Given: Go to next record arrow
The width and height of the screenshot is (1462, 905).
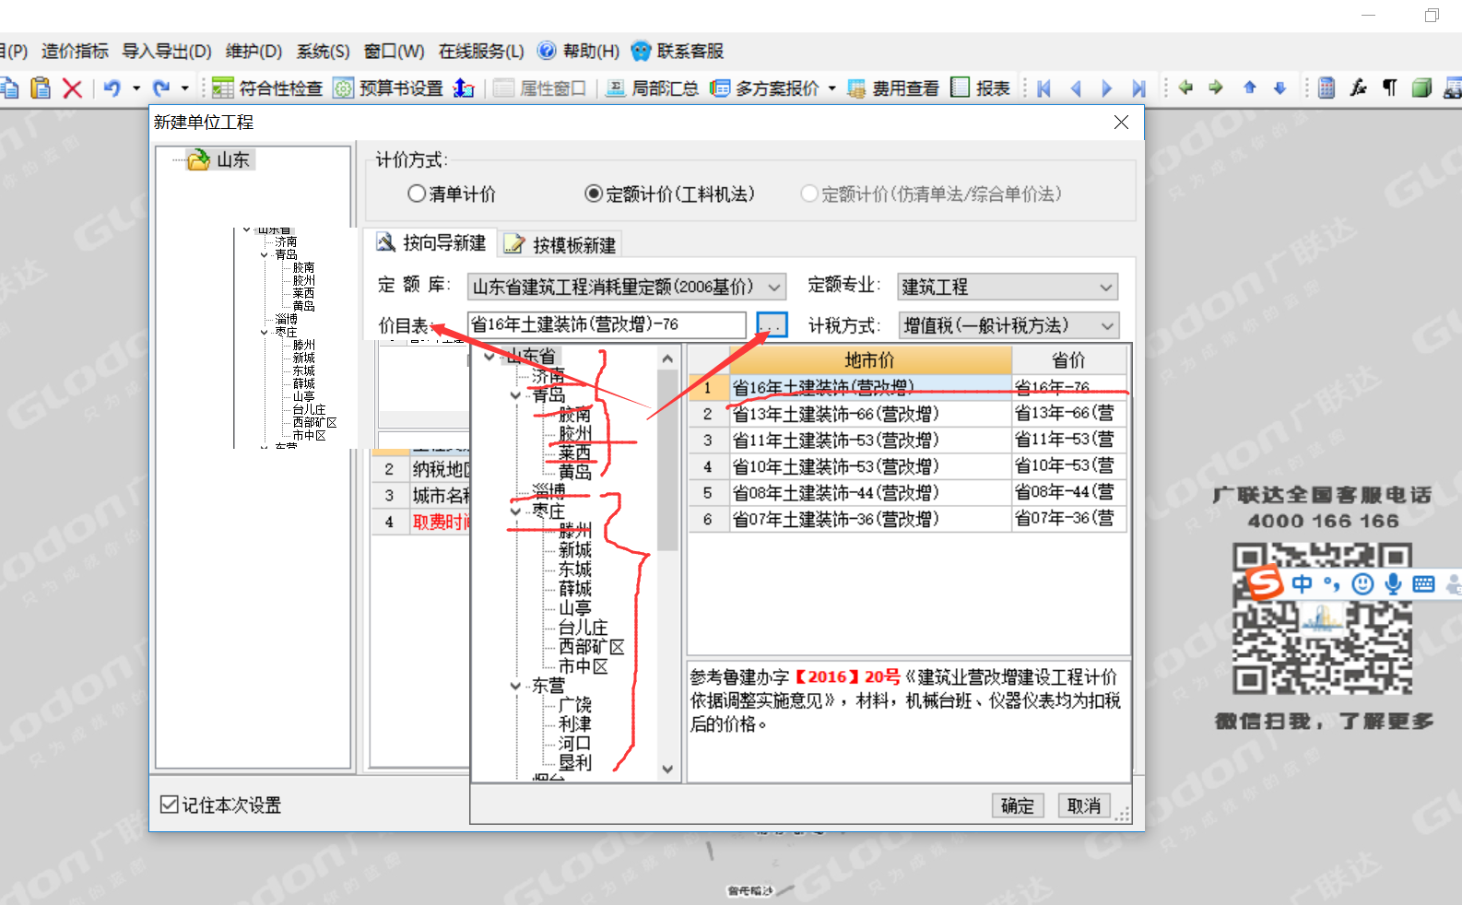Looking at the screenshot, I should tap(1107, 88).
